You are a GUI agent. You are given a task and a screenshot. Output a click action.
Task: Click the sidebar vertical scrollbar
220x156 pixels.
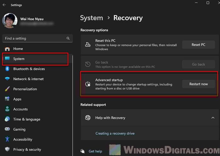(x=73, y=105)
